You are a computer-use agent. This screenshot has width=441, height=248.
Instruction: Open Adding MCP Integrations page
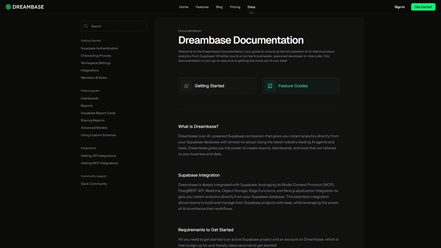pyautogui.click(x=100, y=163)
